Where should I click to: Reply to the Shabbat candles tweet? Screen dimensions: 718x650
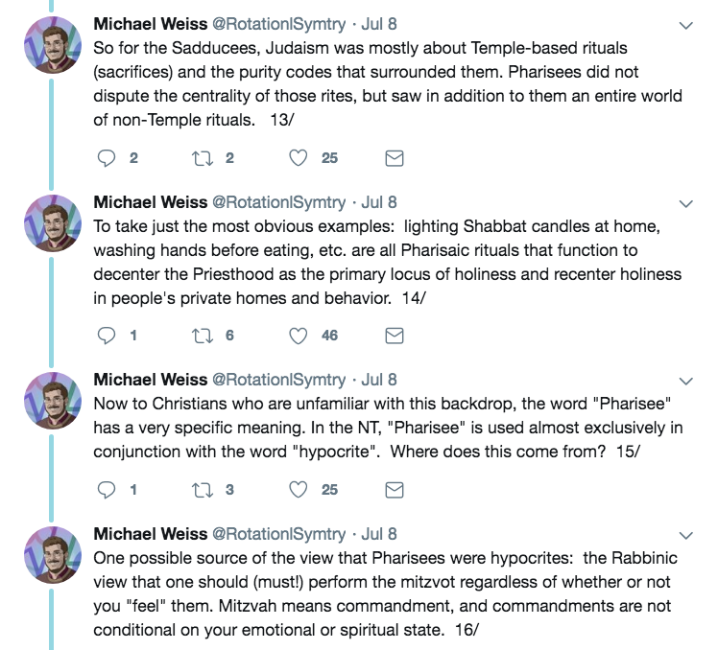(x=107, y=336)
